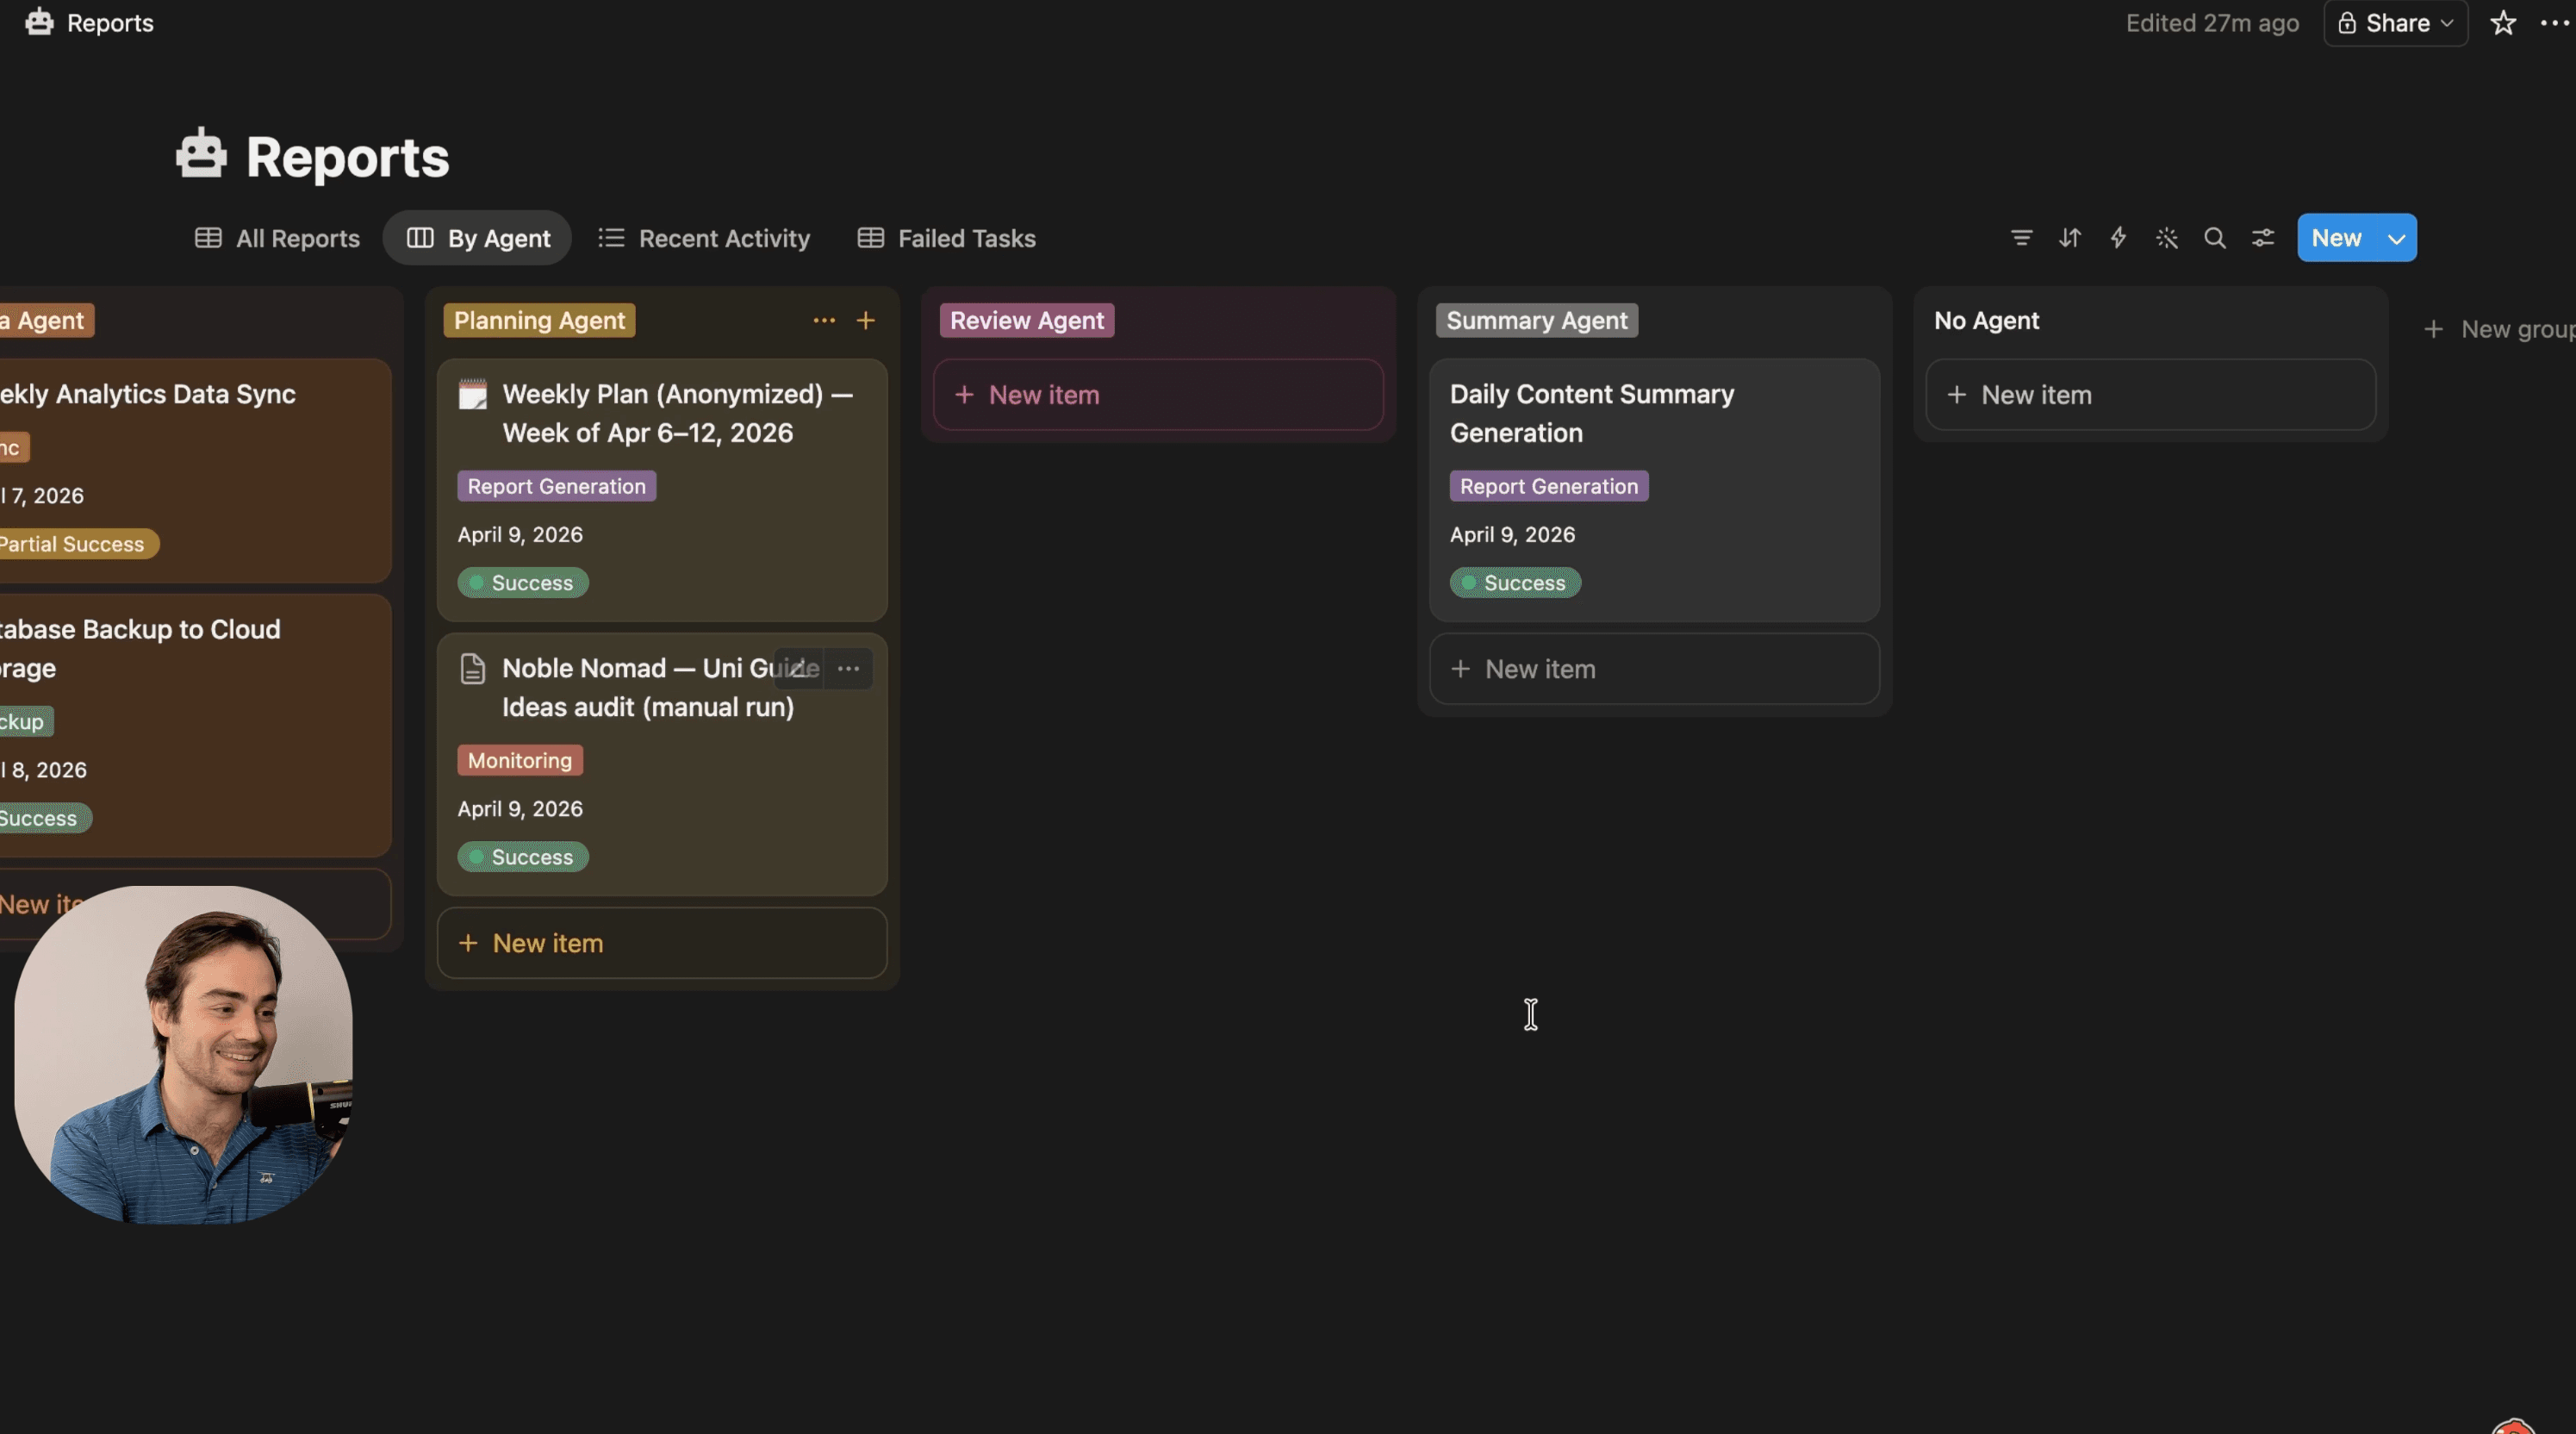Image resolution: width=2576 pixels, height=1434 pixels.
Task: Add a card to Planning Agent with plus icon
Action: [866, 320]
